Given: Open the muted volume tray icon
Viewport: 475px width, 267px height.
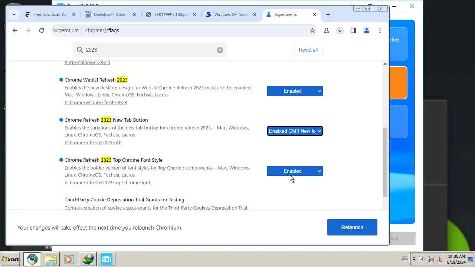Looking at the screenshot, I should coord(440,259).
